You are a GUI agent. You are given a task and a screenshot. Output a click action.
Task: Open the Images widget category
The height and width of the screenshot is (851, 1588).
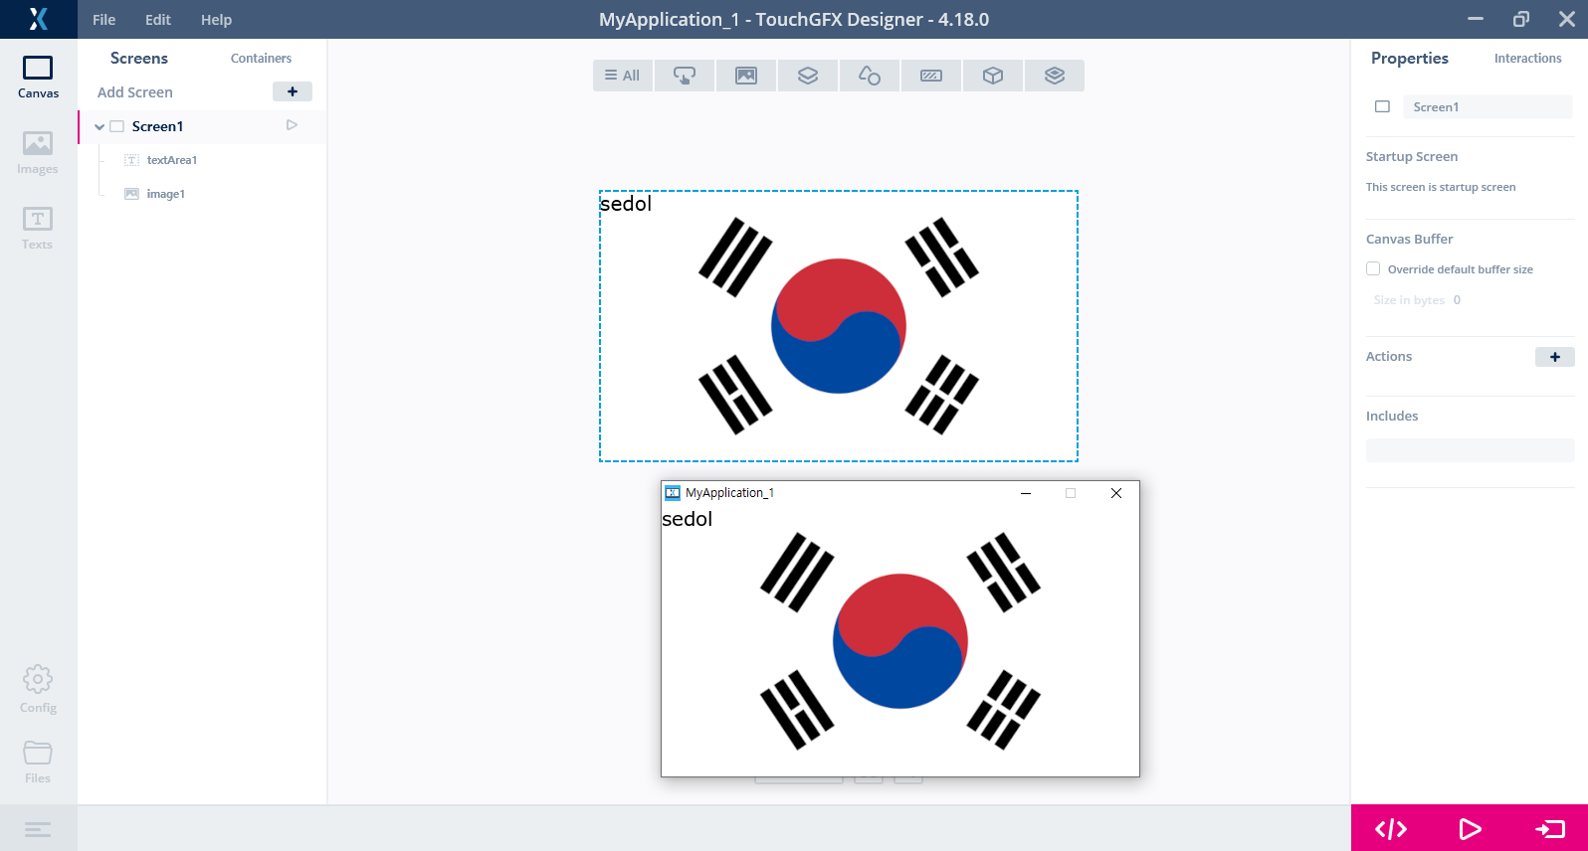(746, 76)
